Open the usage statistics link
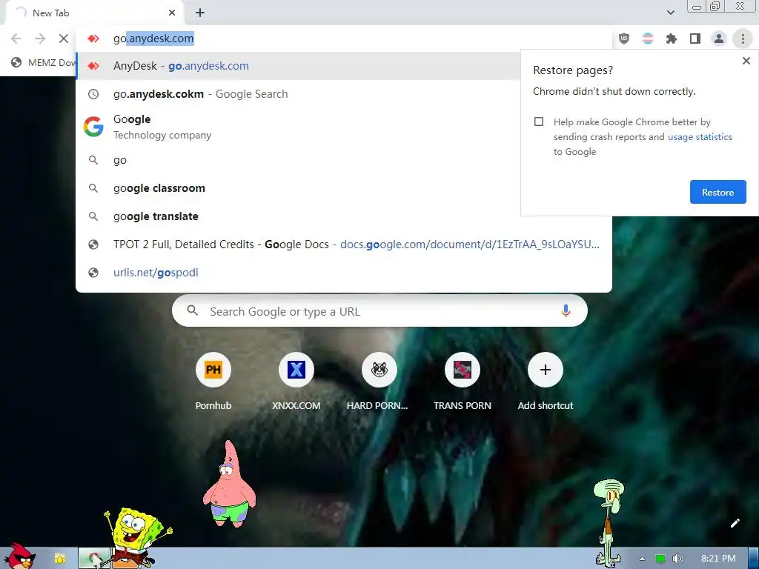 click(x=700, y=137)
